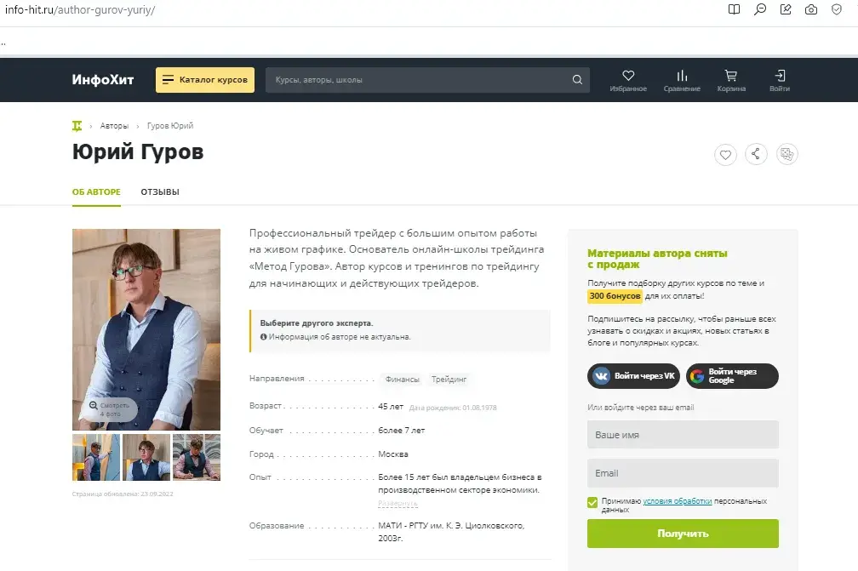Open Избранное favorites in header
Image resolution: width=858 pixels, height=571 pixels.
point(628,80)
